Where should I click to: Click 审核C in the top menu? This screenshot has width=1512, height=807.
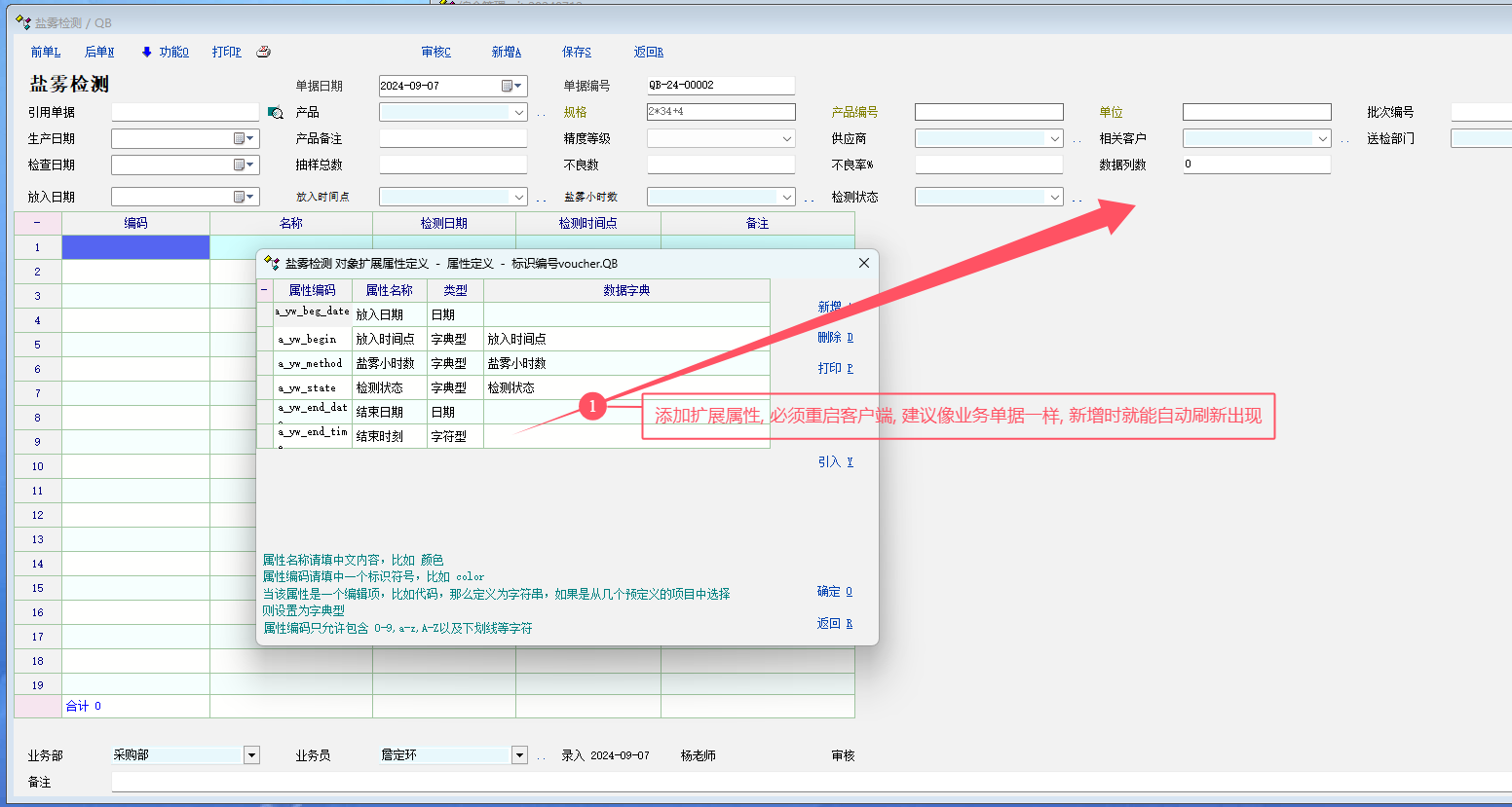(x=435, y=53)
